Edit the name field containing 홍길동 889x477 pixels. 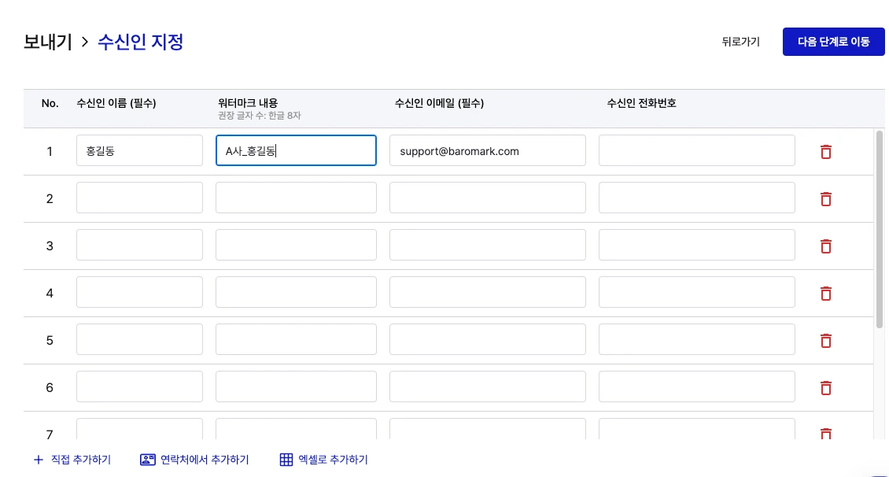pyautogui.click(x=139, y=150)
